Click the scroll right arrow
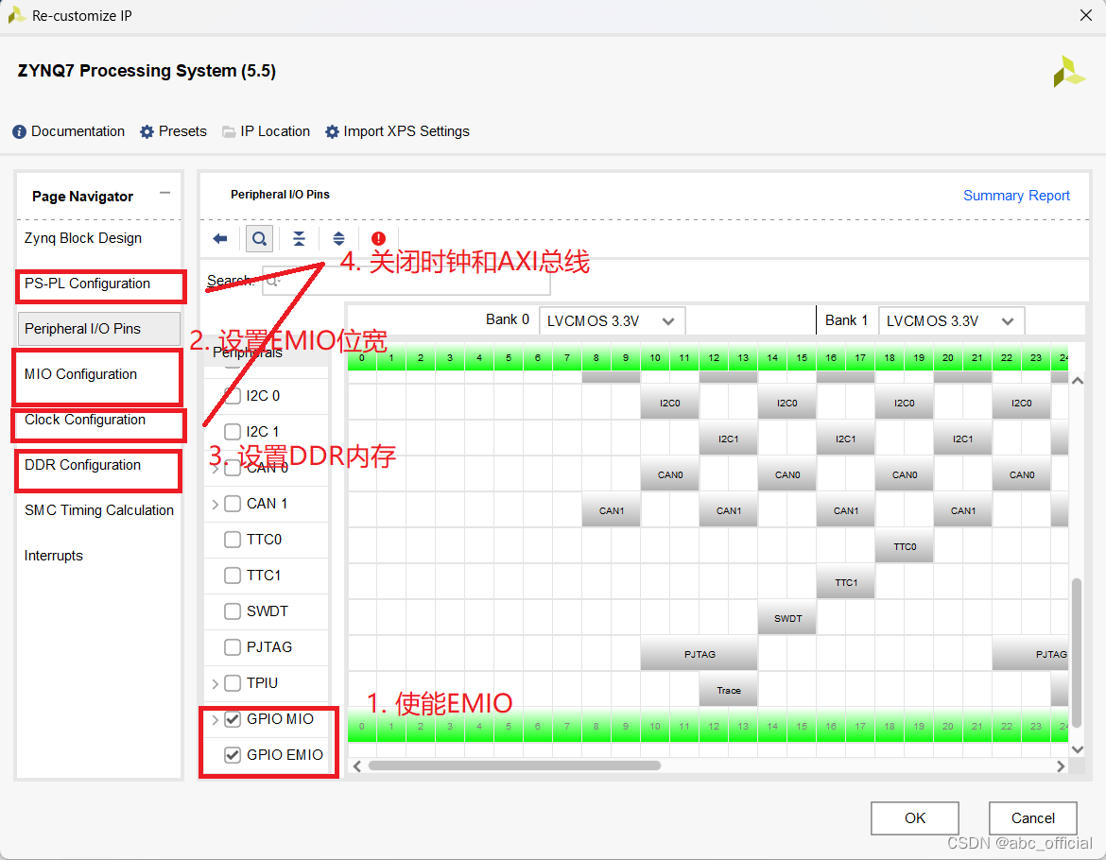 pos(1060,766)
